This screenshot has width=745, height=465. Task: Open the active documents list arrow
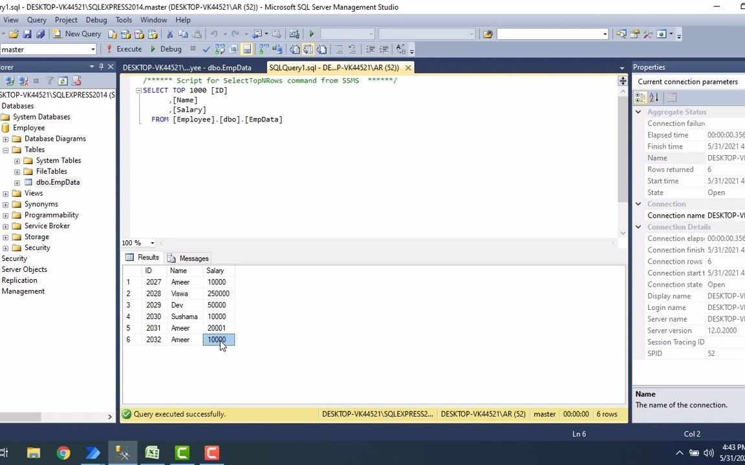point(622,68)
